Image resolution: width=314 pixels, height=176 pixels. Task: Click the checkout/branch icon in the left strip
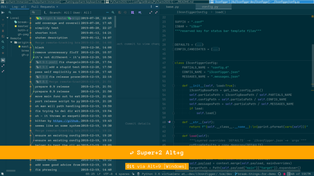[x=3, y=25]
